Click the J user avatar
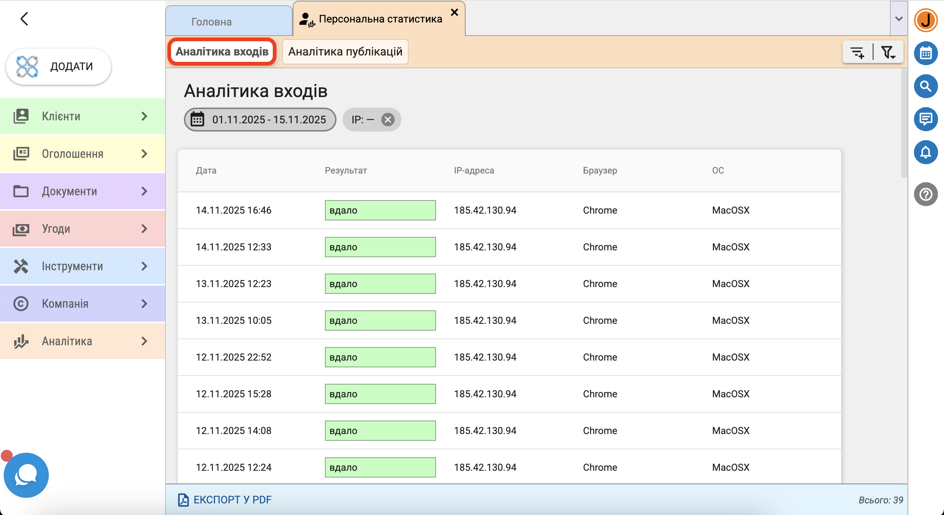Viewport: 944px width, 515px height. 926,20
